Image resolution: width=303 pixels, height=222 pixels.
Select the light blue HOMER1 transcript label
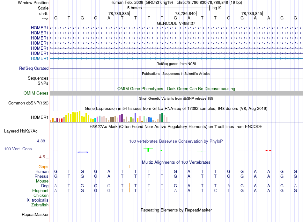(x=40, y=58)
